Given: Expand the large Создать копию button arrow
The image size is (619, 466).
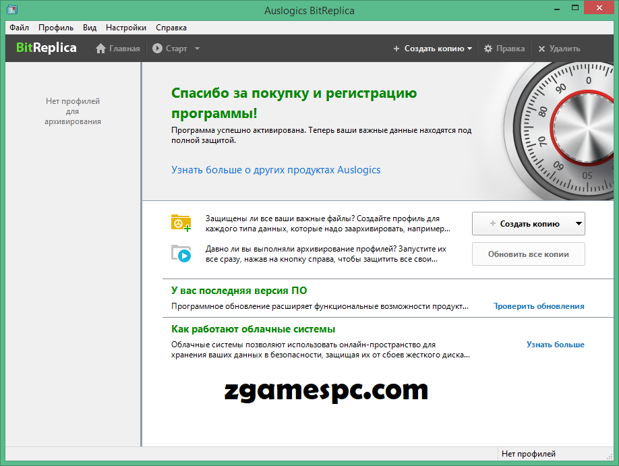Looking at the screenshot, I should (579, 223).
